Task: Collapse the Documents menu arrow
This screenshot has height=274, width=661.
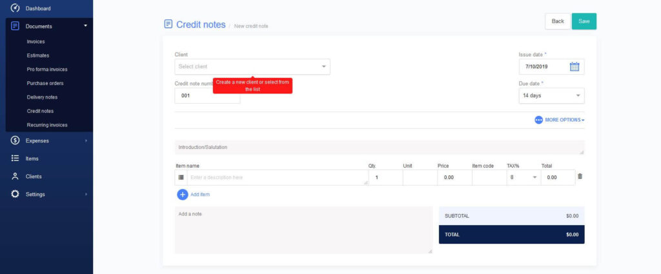Action: (x=86, y=26)
